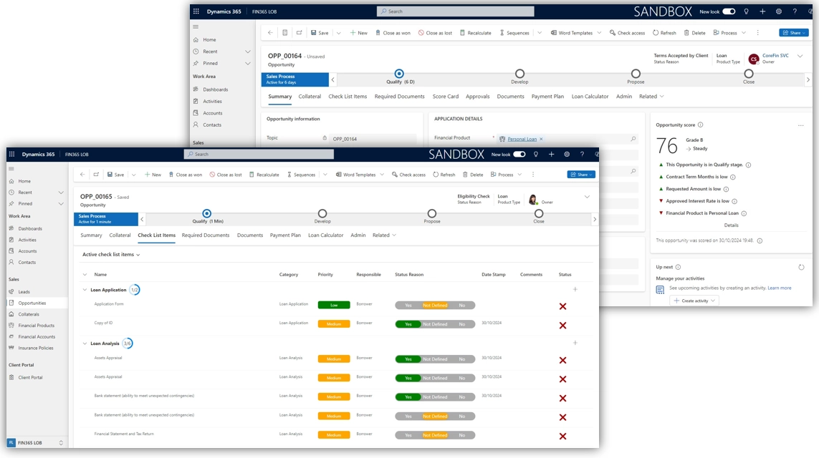Open the Active check list items view dropdown
The height and width of the screenshot is (458, 819).
click(111, 255)
